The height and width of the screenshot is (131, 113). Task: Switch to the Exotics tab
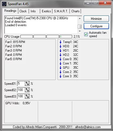[46, 11]
